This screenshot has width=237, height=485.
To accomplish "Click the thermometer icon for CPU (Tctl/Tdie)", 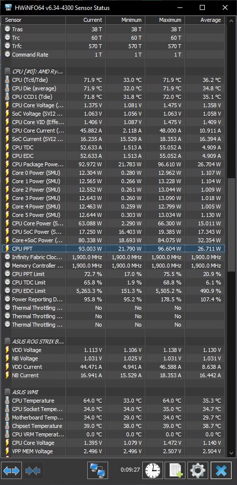I will (x=7, y=80).
